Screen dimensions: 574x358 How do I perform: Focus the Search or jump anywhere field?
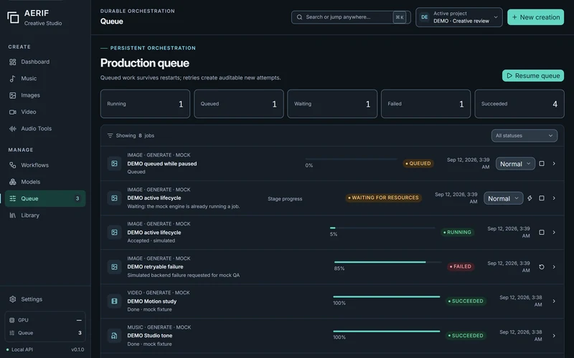point(351,17)
